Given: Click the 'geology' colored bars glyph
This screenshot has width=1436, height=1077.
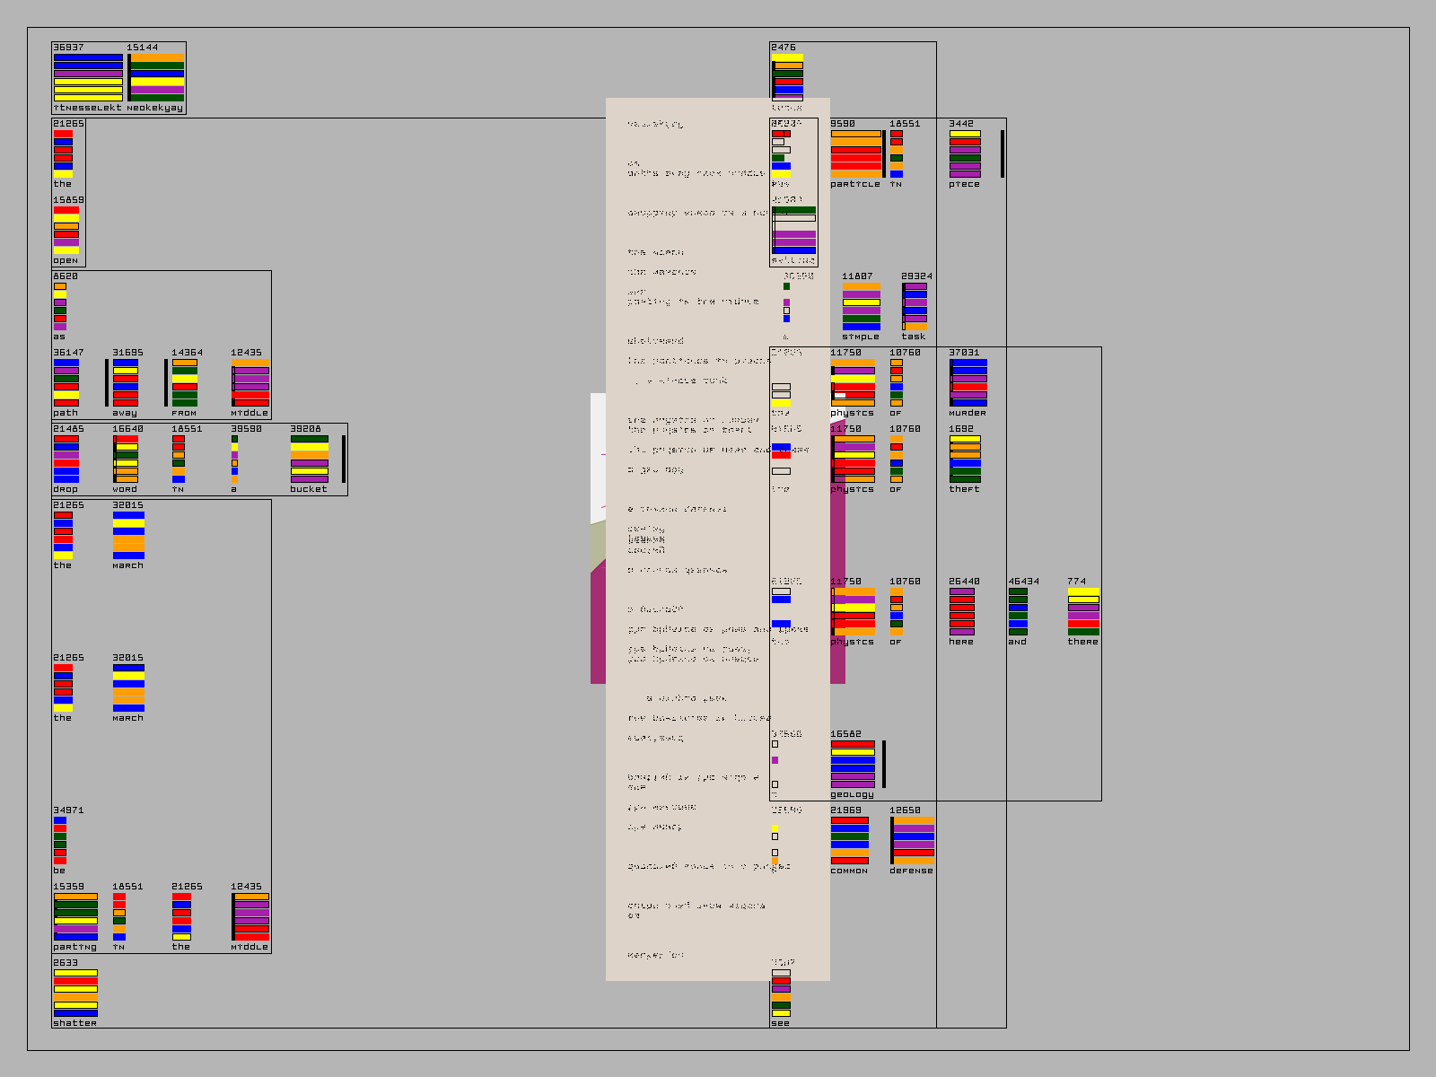Looking at the screenshot, I should coord(853,764).
